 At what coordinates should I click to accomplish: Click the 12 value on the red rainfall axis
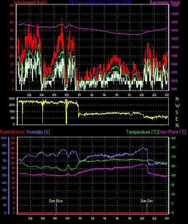click(13, 183)
